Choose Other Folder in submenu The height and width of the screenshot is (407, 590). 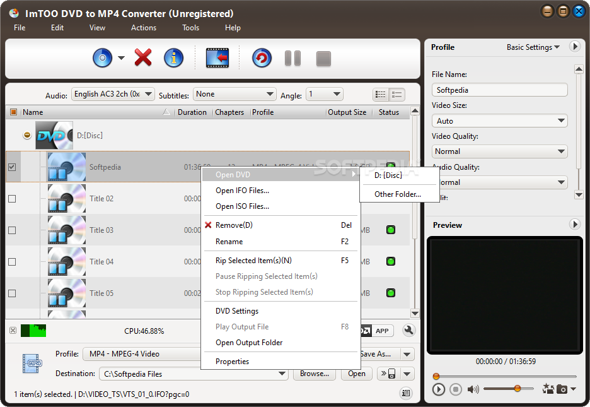[399, 194]
